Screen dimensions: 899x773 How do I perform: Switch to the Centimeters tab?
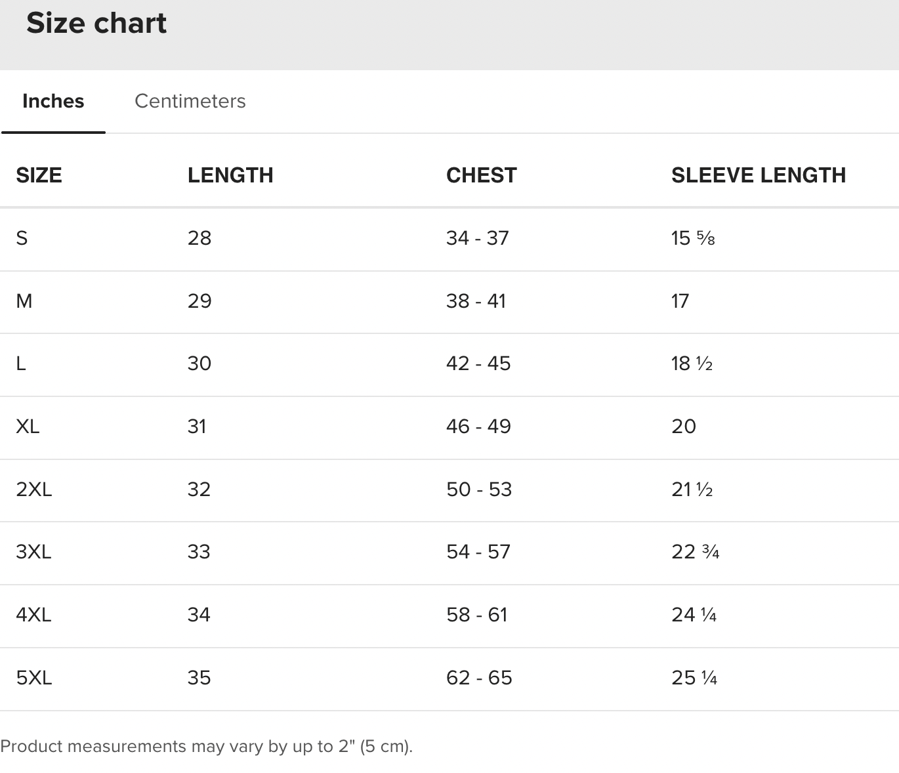pyautogui.click(x=190, y=101)
